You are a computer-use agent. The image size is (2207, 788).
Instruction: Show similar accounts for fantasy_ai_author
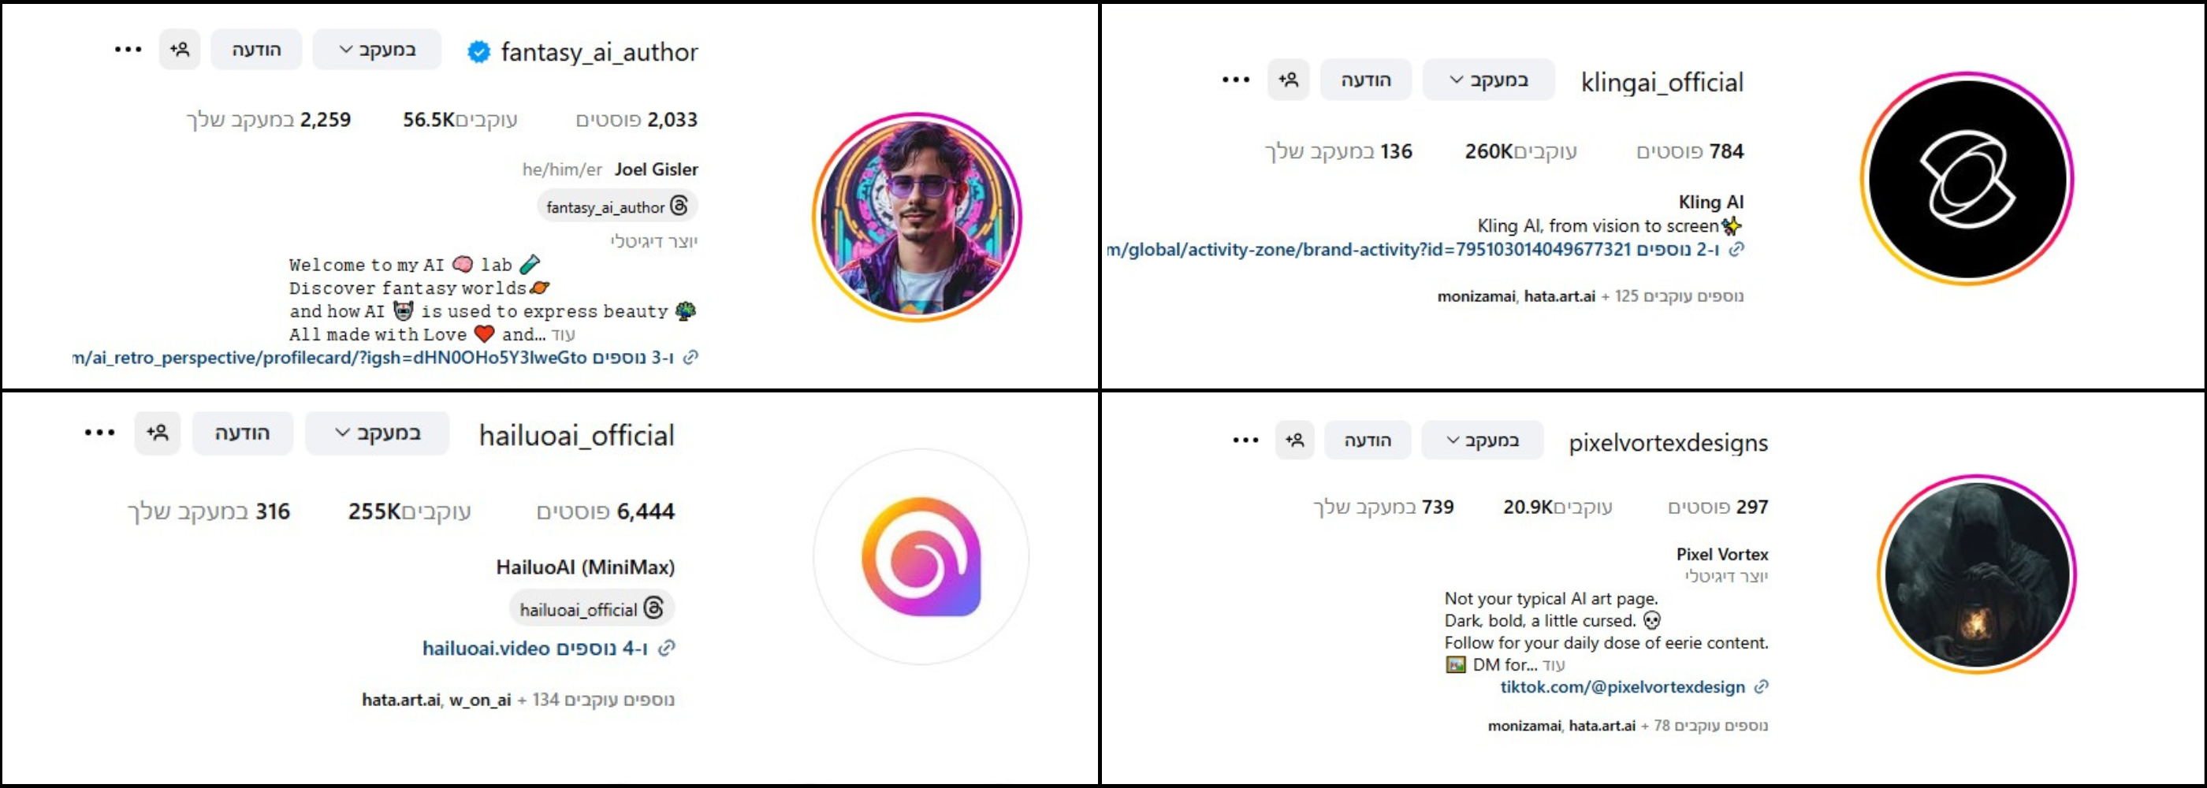[x=180, y=50]
